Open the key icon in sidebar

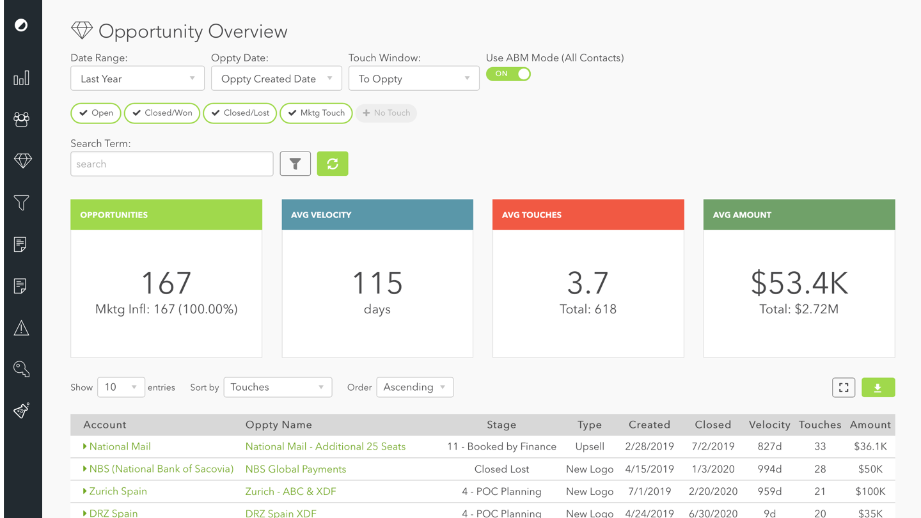coord(21,369)
